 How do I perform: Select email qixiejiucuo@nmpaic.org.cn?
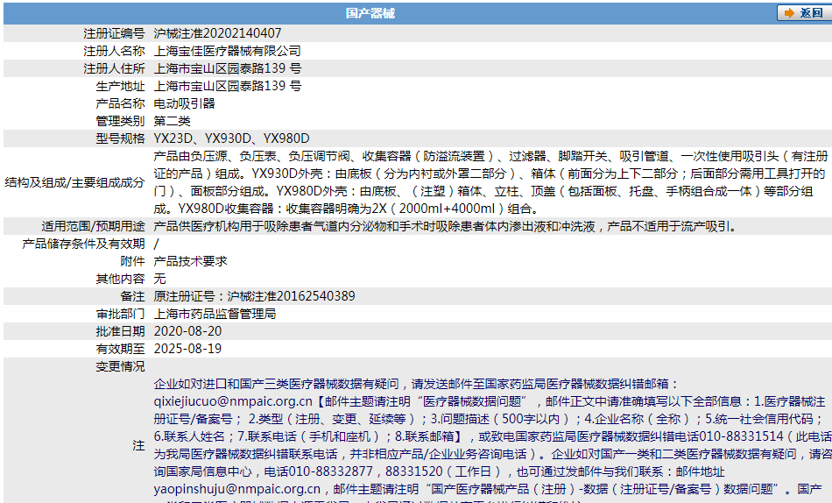pos(233,401)
